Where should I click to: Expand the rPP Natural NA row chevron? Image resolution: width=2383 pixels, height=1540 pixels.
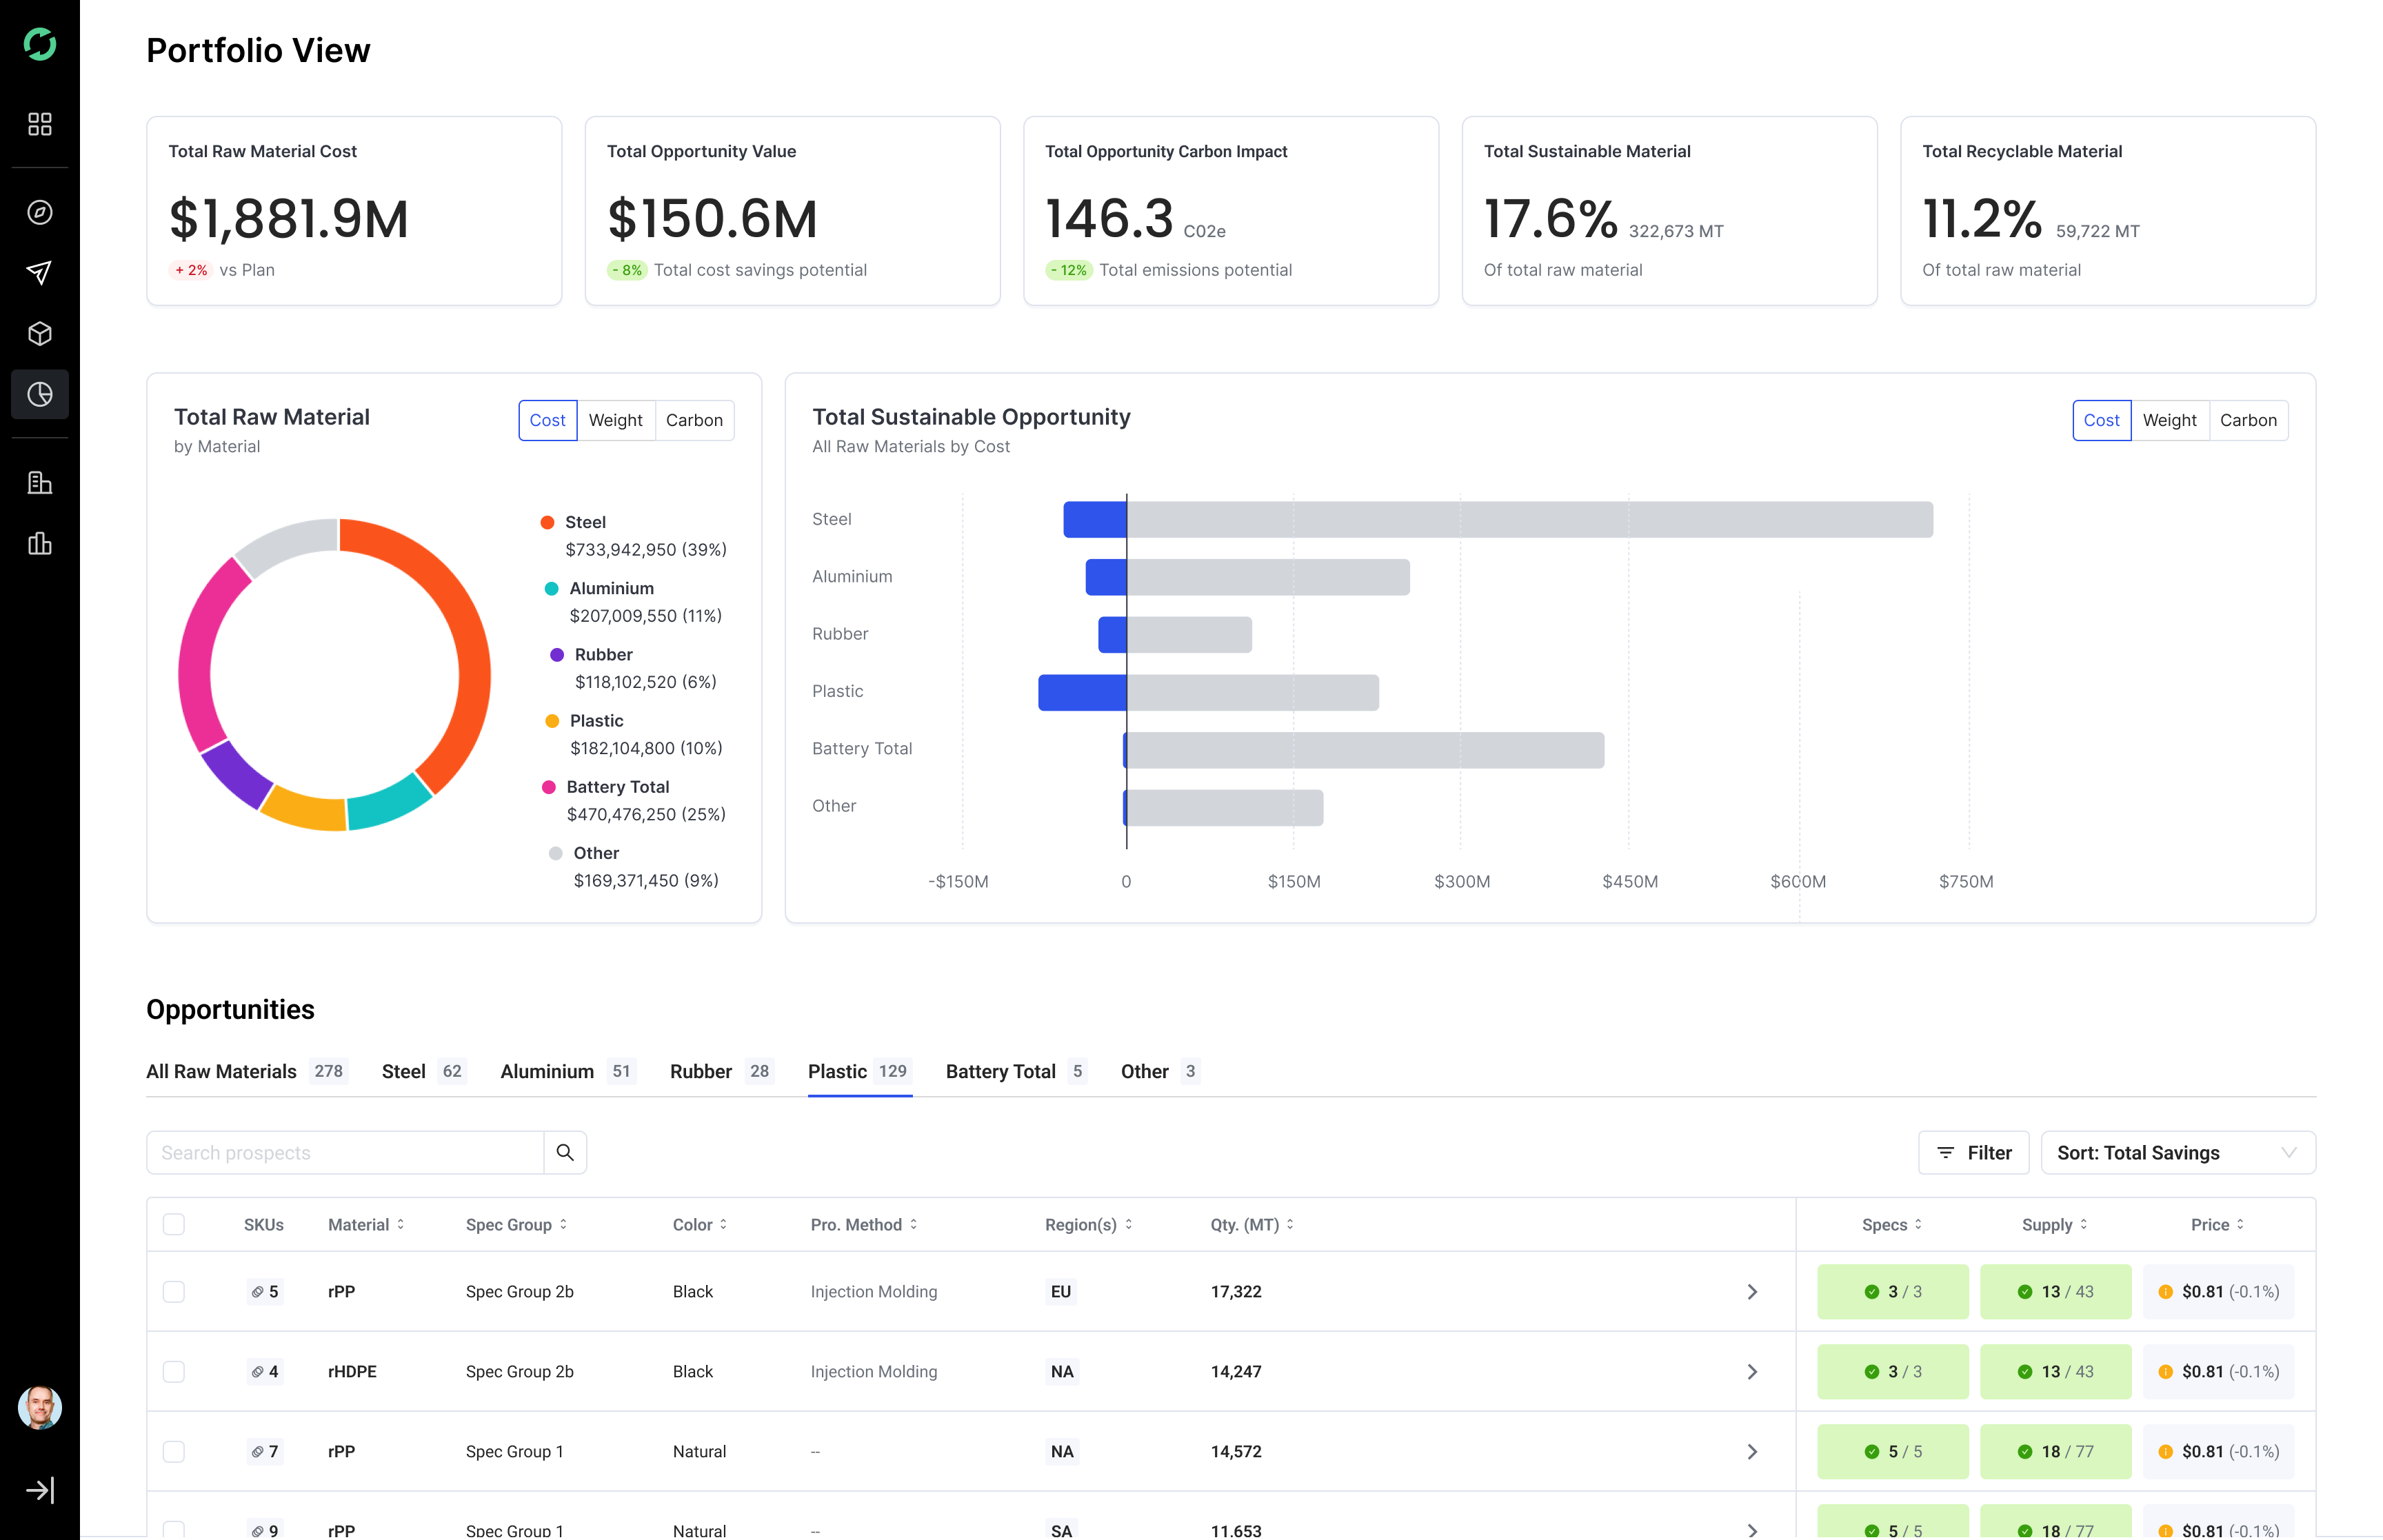1752,1452
